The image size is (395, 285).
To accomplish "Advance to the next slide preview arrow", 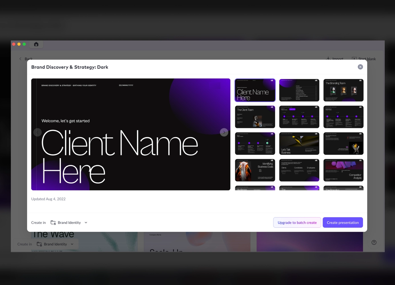I will click(x=224, y=132).
